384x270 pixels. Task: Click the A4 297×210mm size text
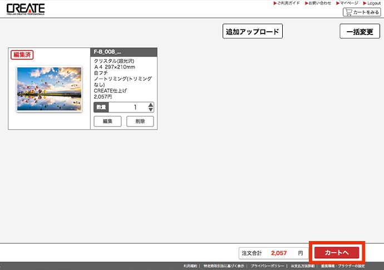[115, 67]
